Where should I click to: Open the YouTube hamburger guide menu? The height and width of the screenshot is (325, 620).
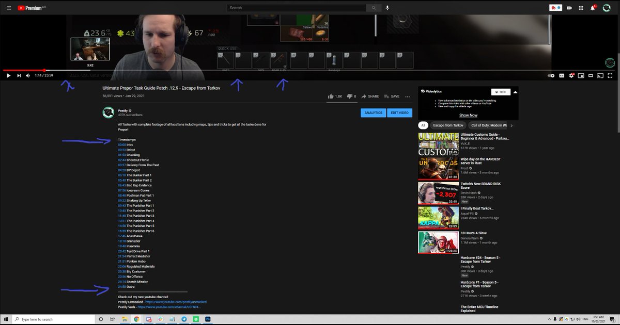[8, 8]
